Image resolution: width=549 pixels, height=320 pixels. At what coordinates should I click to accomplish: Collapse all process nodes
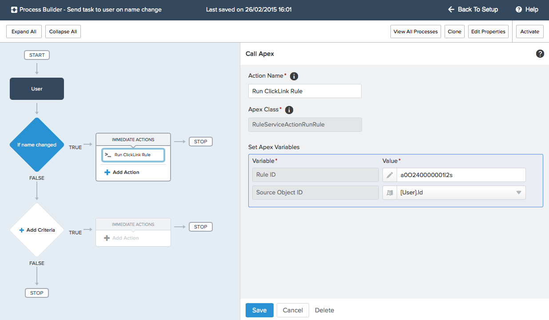pyautogui.click(x=63, y=32)
